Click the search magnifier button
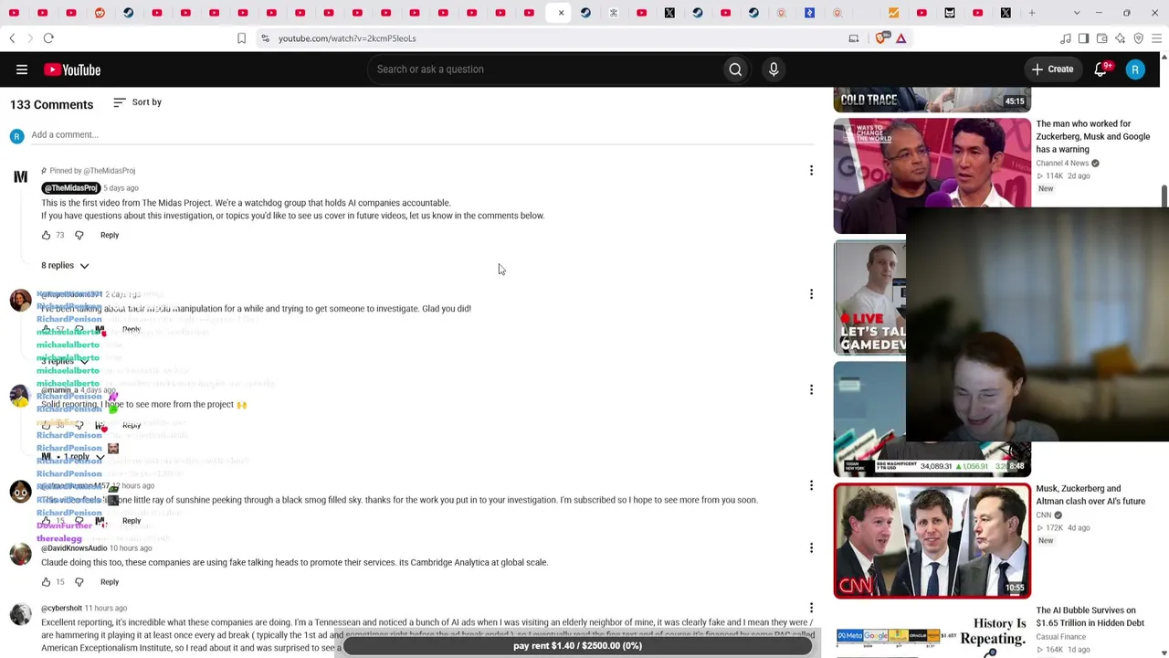The height and width of the screenshot is (658, 1169). point(735,69)
